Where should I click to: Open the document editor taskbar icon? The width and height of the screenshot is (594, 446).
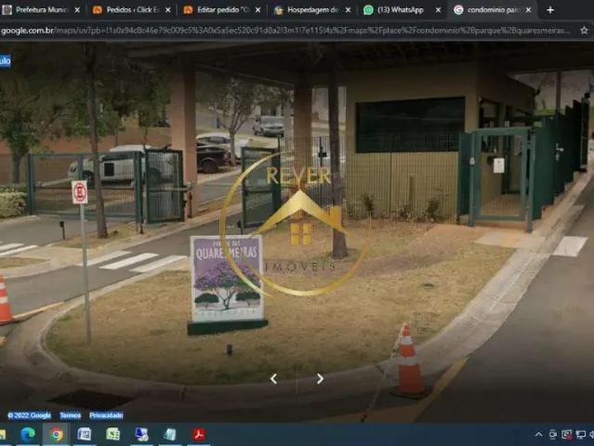click(84, 434)
